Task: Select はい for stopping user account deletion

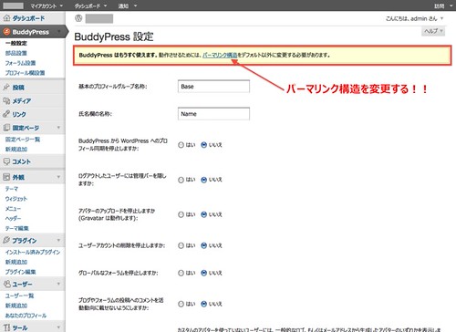Action: click(x=181, y=245)
